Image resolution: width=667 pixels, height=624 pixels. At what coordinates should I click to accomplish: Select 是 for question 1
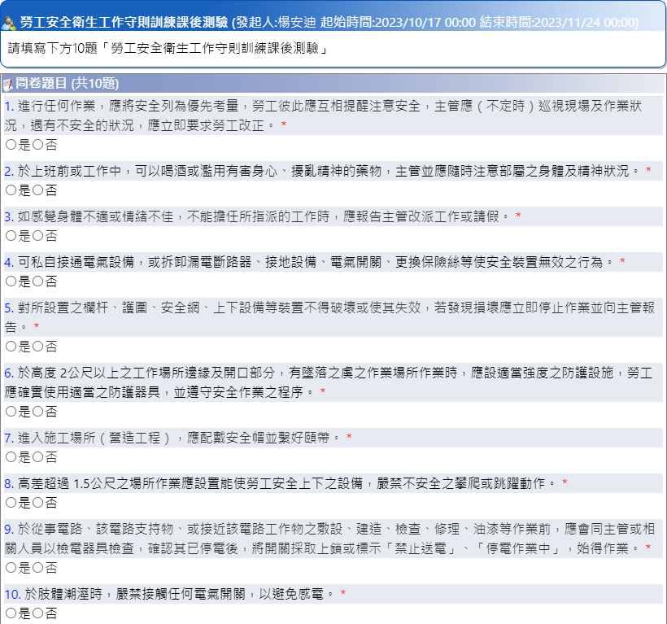pos(11,145)
